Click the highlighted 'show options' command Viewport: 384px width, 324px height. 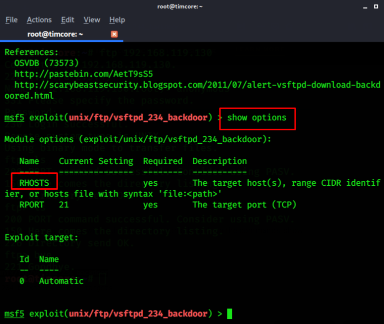[257, 118]
